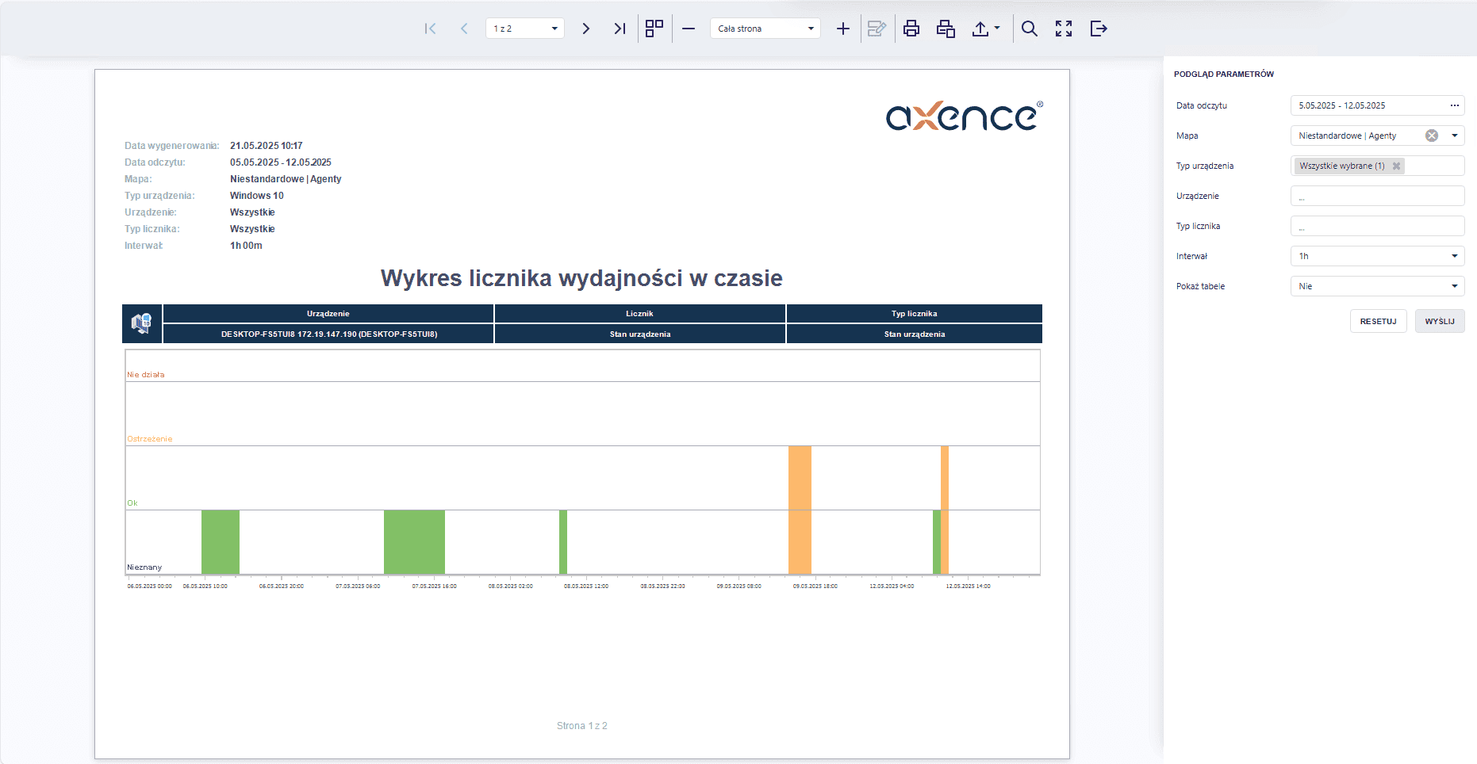Click the RESETUJ button
Image resolution: width=1477 pixels, height=764 pixels.
point(1379,321)
